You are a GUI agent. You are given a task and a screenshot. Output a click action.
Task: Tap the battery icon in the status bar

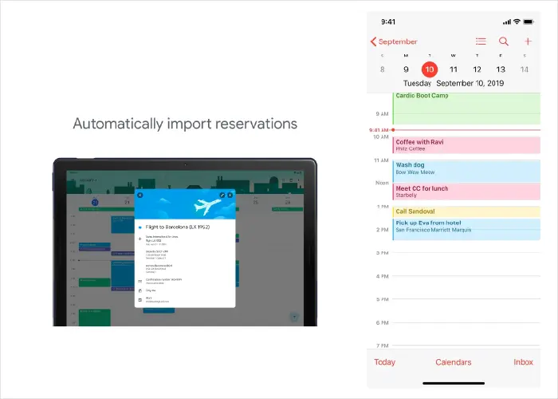coord(529,22)
